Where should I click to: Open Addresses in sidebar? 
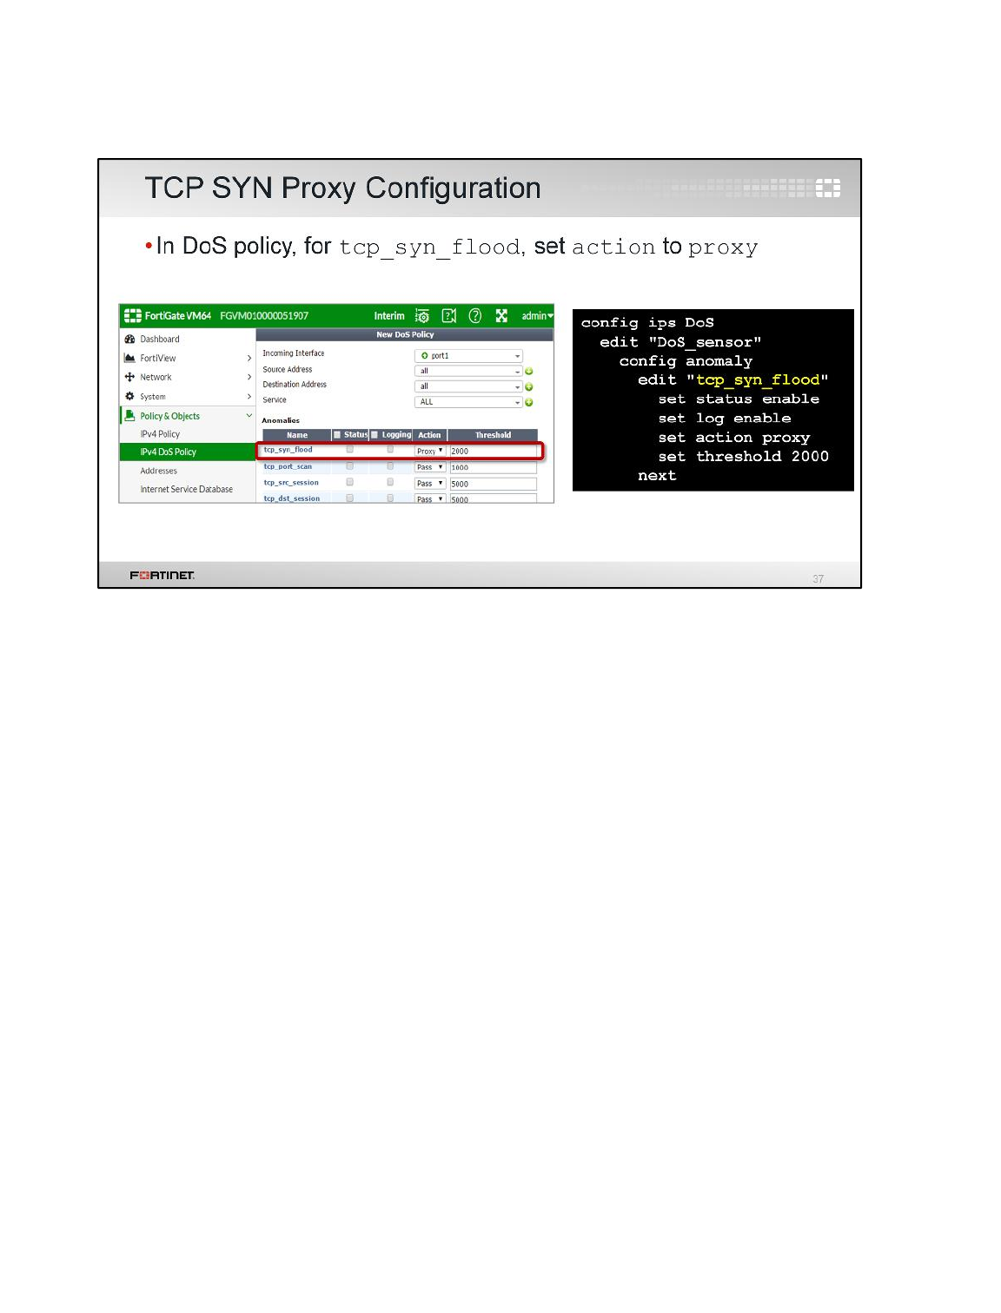pos(159,471)
